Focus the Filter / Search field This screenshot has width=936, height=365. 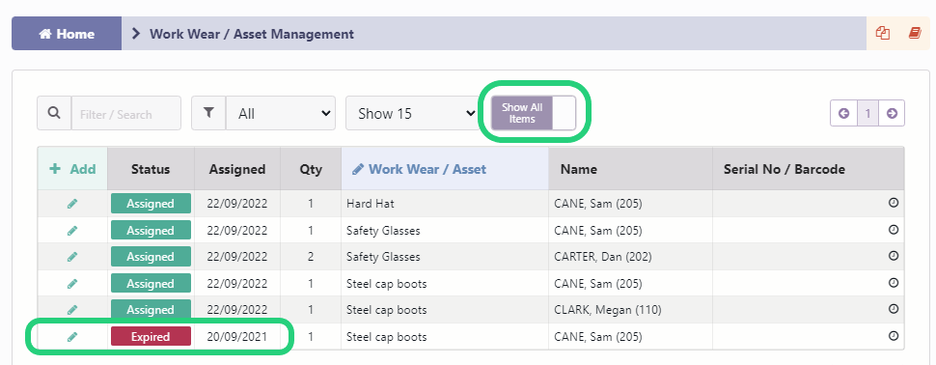(x=126, y=114)
